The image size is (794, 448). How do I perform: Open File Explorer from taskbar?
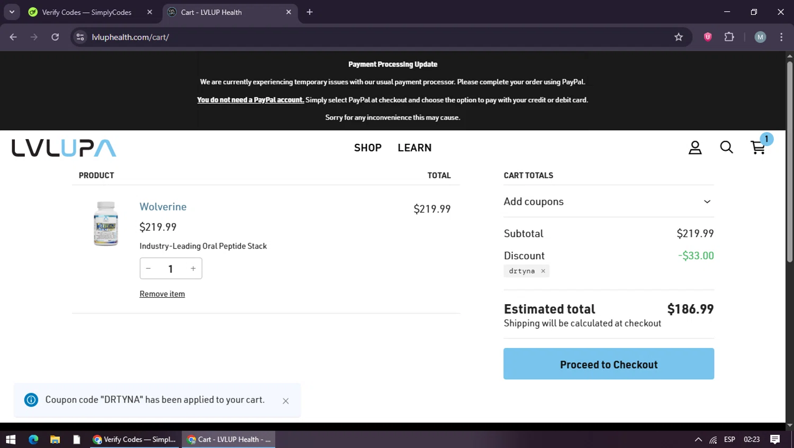[55, 440]
